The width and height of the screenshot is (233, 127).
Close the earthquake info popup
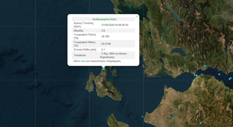(137, 17)
